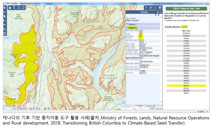
Task: Open the map search magnifier tool
Action: (x=5, y=29)
